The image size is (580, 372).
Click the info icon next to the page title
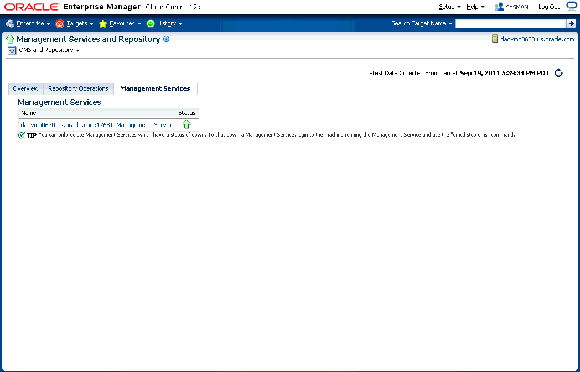pos(167,39)
